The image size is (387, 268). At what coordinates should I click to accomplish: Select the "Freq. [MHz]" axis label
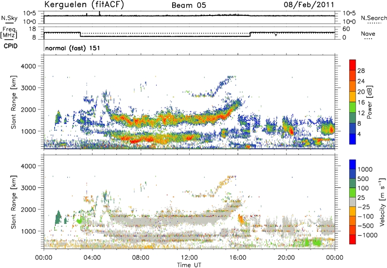[x=9, y=32]
